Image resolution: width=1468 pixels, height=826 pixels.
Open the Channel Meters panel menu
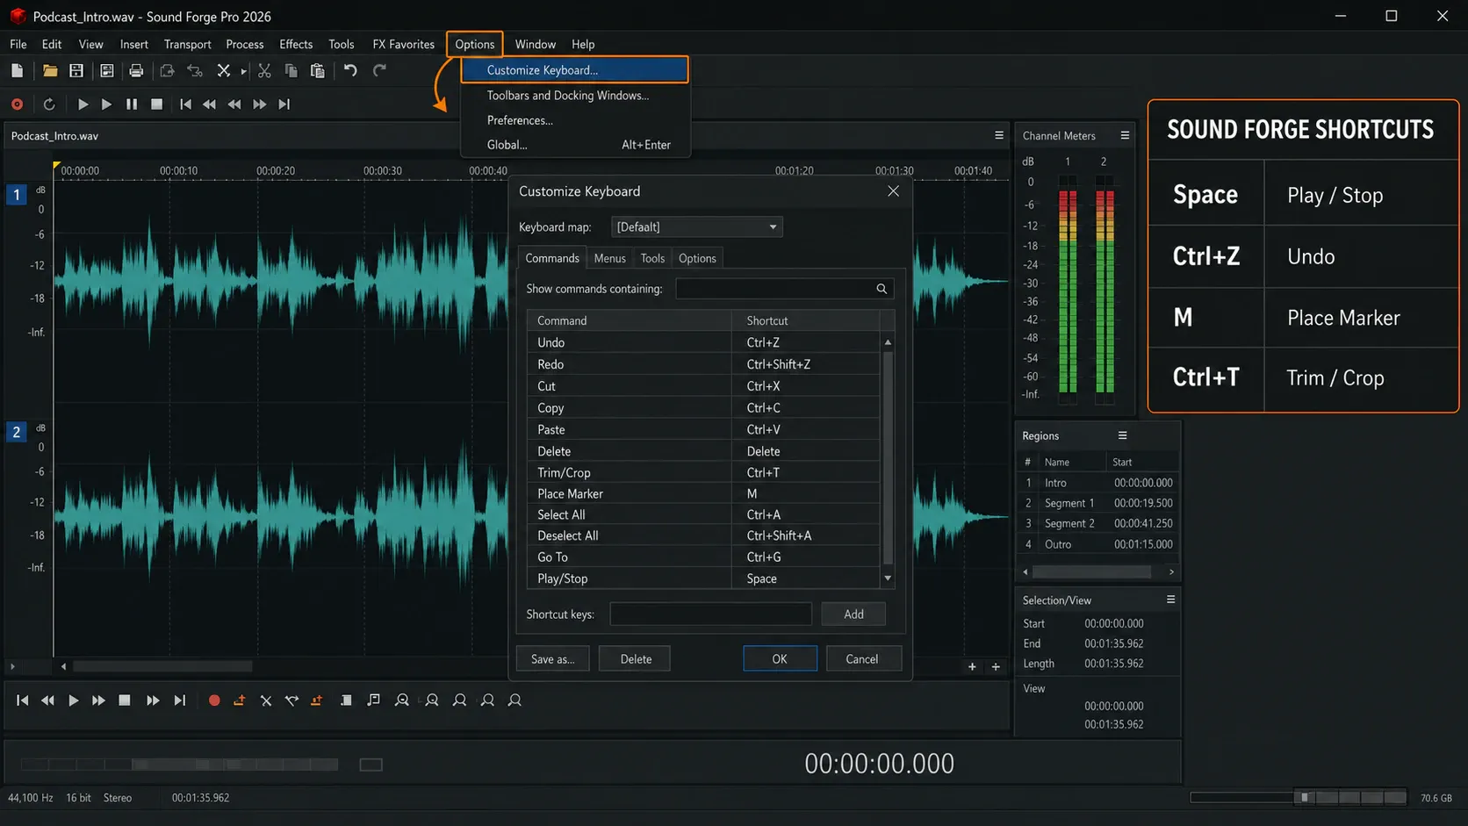tap(1125, 135)
